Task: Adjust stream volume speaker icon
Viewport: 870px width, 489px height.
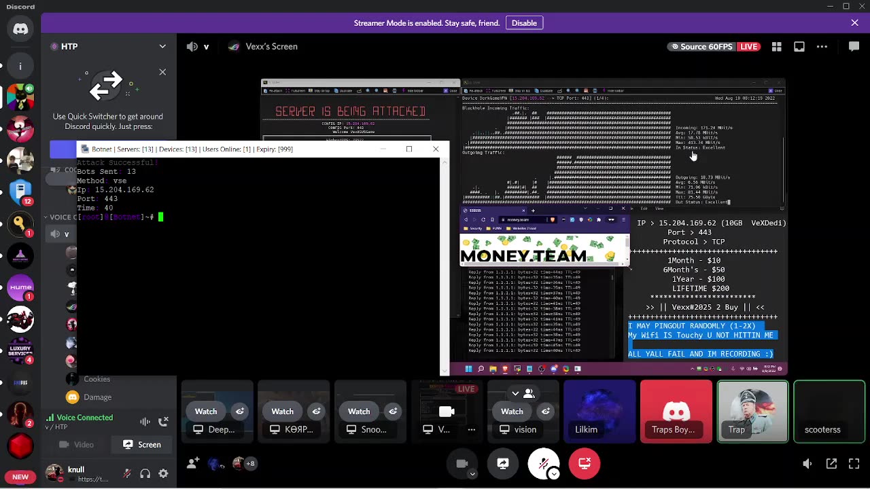Action: click(x=807, y=463)
